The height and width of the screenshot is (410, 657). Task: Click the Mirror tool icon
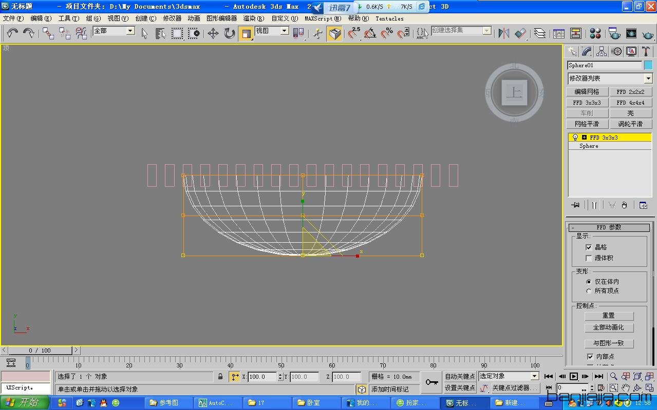503,33
